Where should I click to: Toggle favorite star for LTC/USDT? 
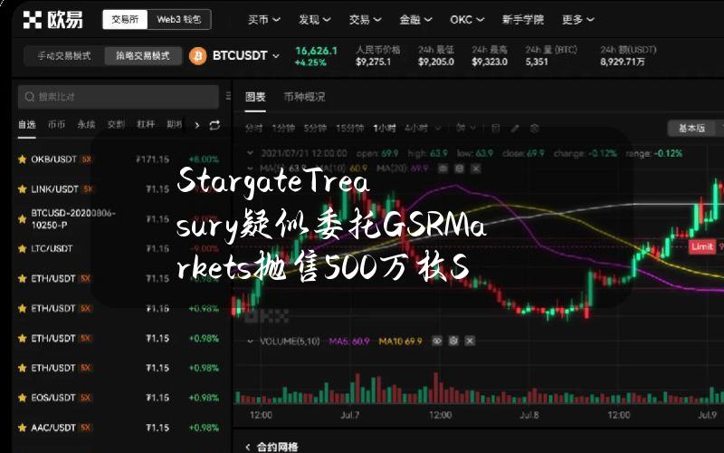point(22,248)
